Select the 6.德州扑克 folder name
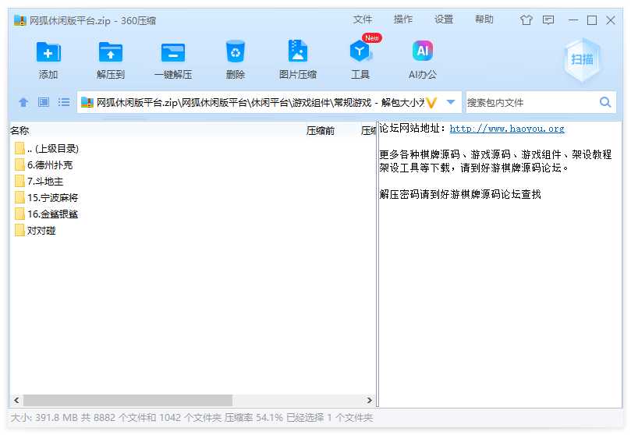The width and height of the screenshot is (631, 435). pos(50,165)
